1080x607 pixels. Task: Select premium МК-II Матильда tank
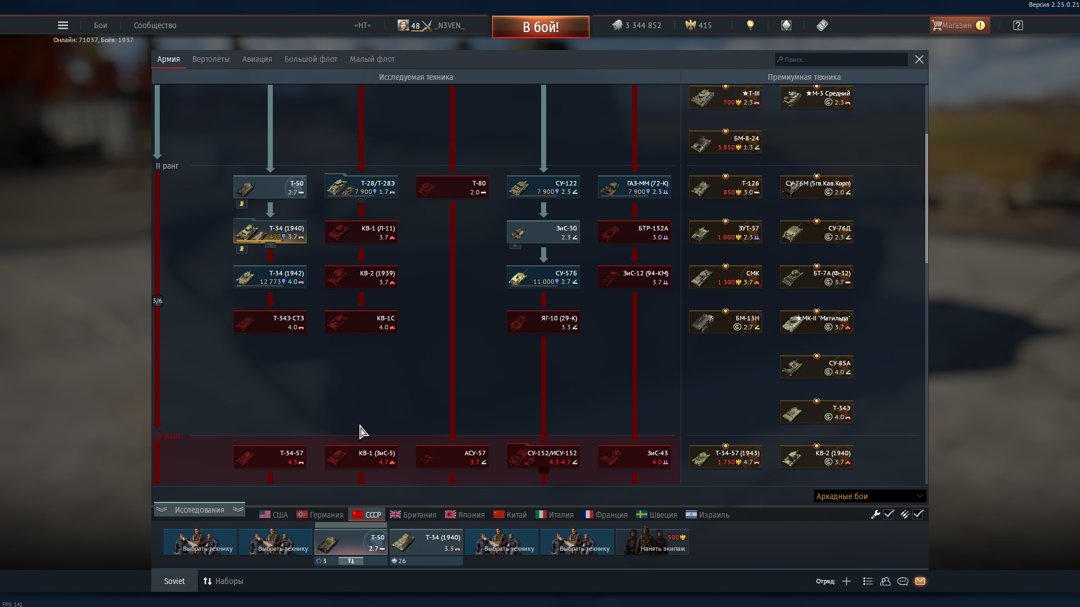(817, 322)
